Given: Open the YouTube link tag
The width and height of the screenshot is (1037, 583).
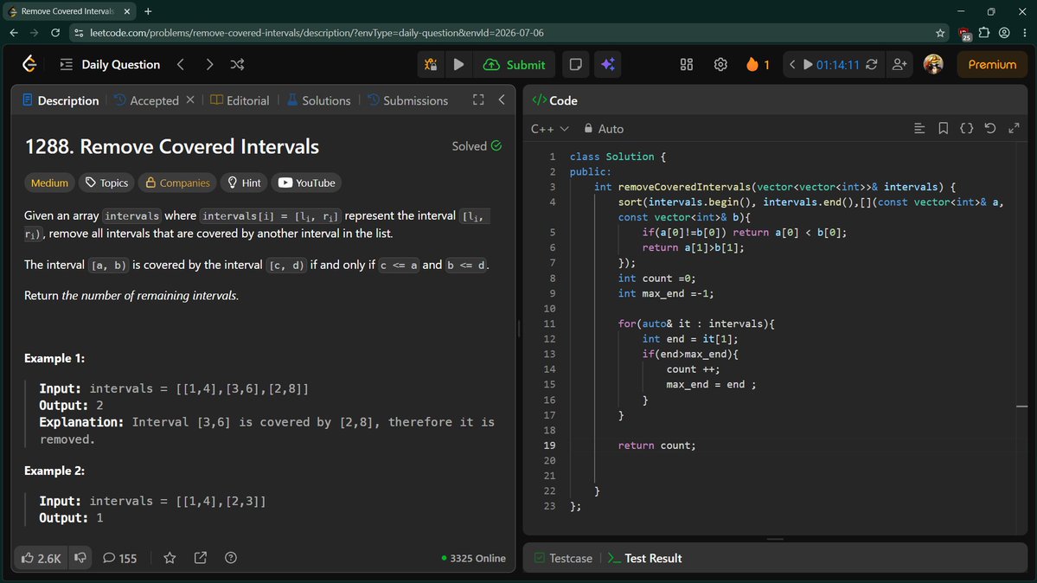Looking at the screenshot, I should [306, 183].
